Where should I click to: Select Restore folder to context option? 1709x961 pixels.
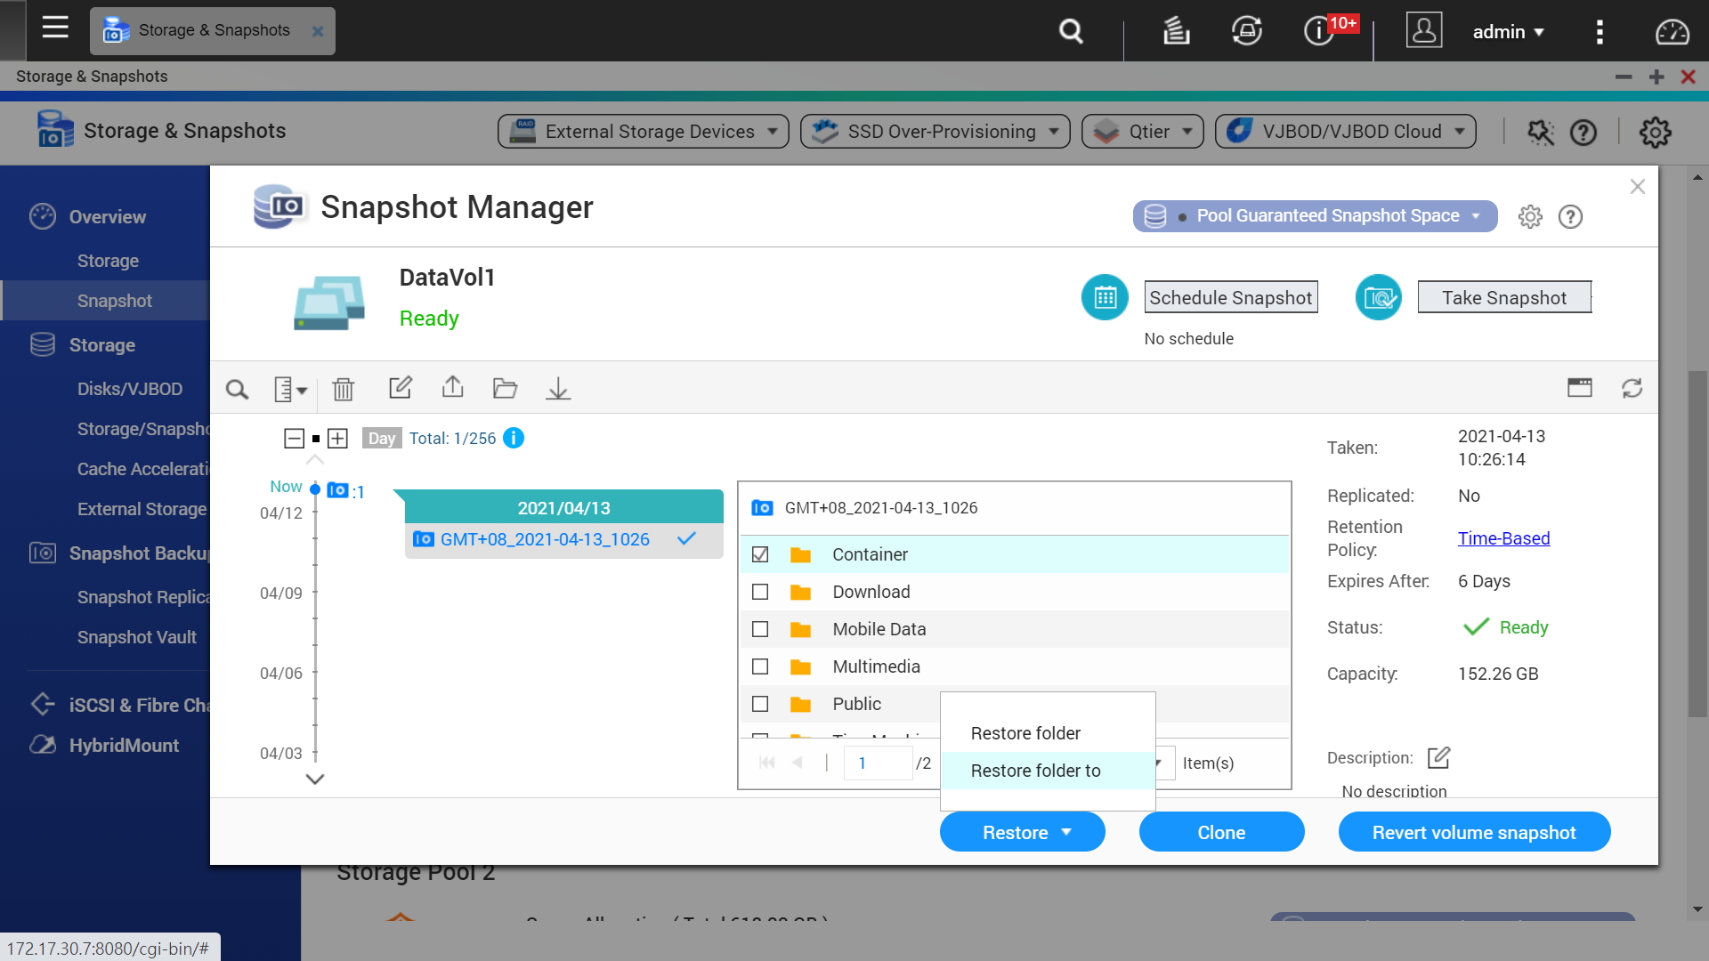coord(1034,770)
